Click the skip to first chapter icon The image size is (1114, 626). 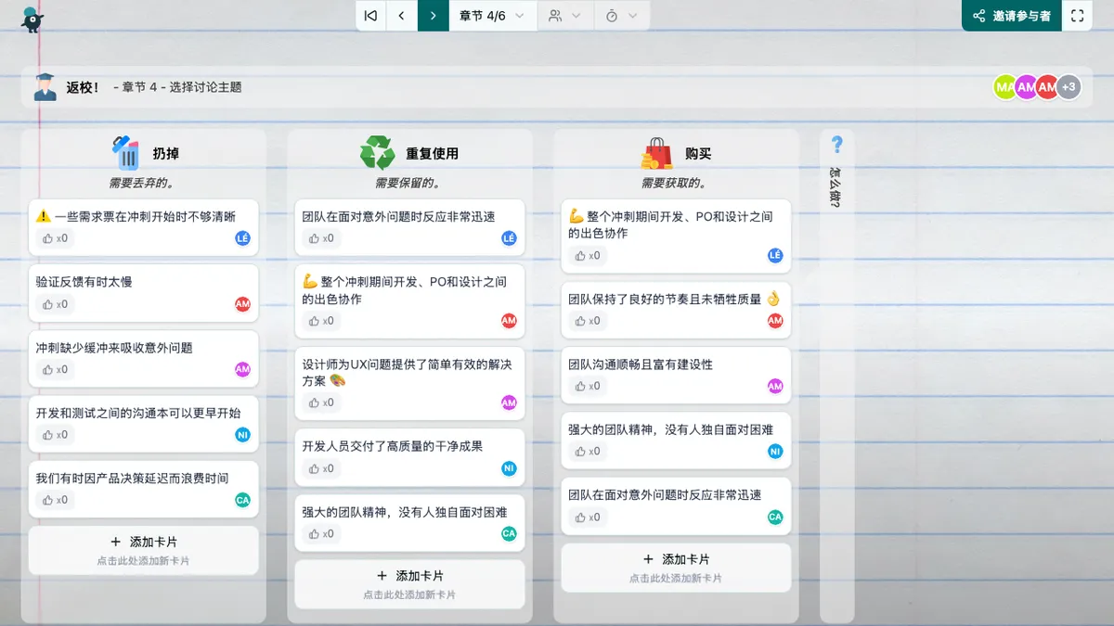point(370,16)
